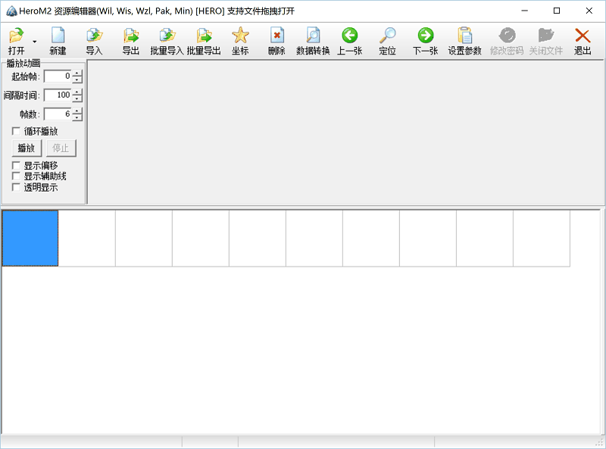Click the 新建 (New) file icon
Viewport: 606px width, 449px height.
point(58,36)
